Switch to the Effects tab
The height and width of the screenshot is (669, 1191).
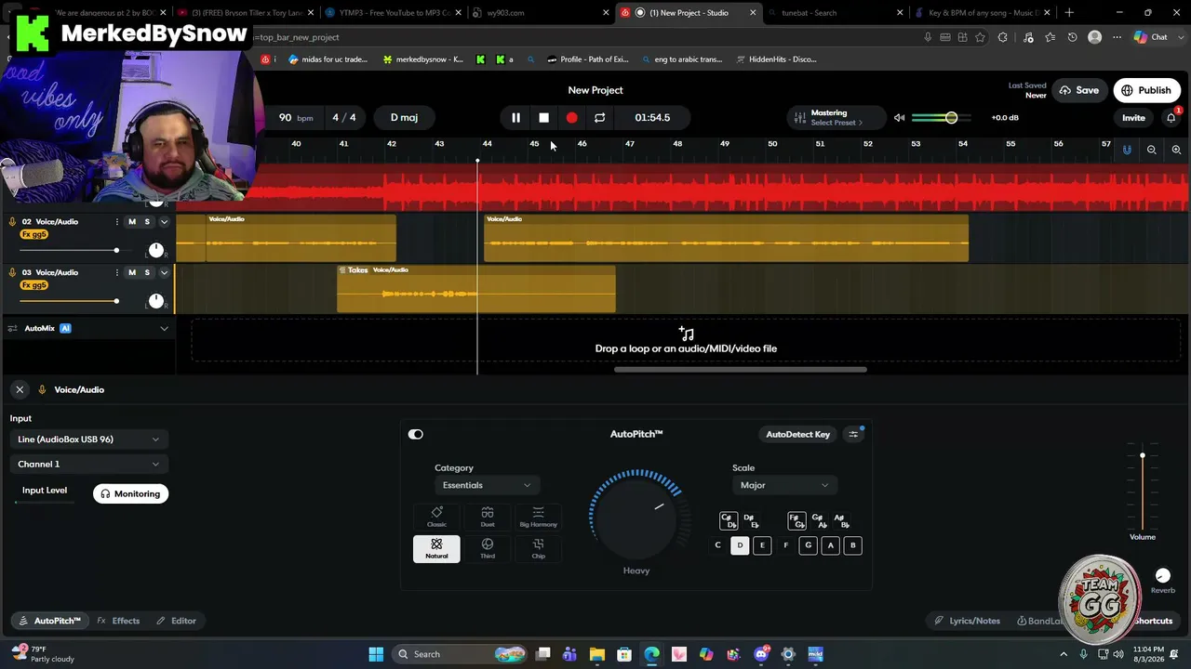point(118,621)
